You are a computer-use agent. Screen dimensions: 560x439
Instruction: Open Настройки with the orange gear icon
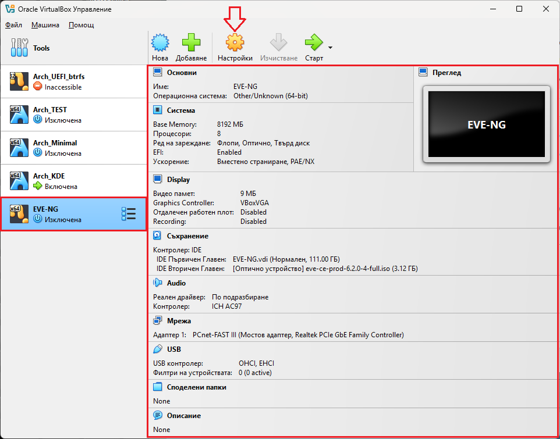click(235, 43)
